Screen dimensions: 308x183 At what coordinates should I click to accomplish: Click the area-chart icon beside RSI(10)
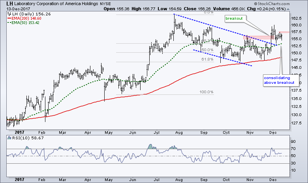(9, 138)
